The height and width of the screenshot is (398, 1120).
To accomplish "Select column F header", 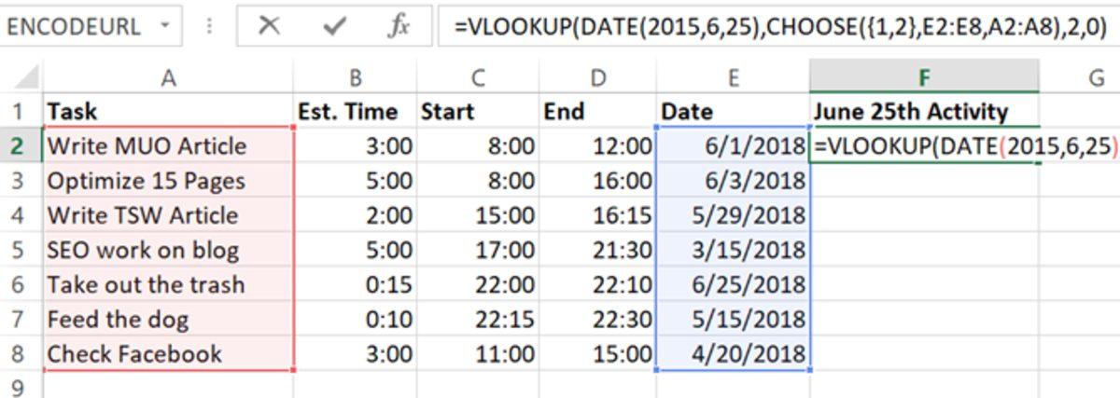I will point(924,78).
